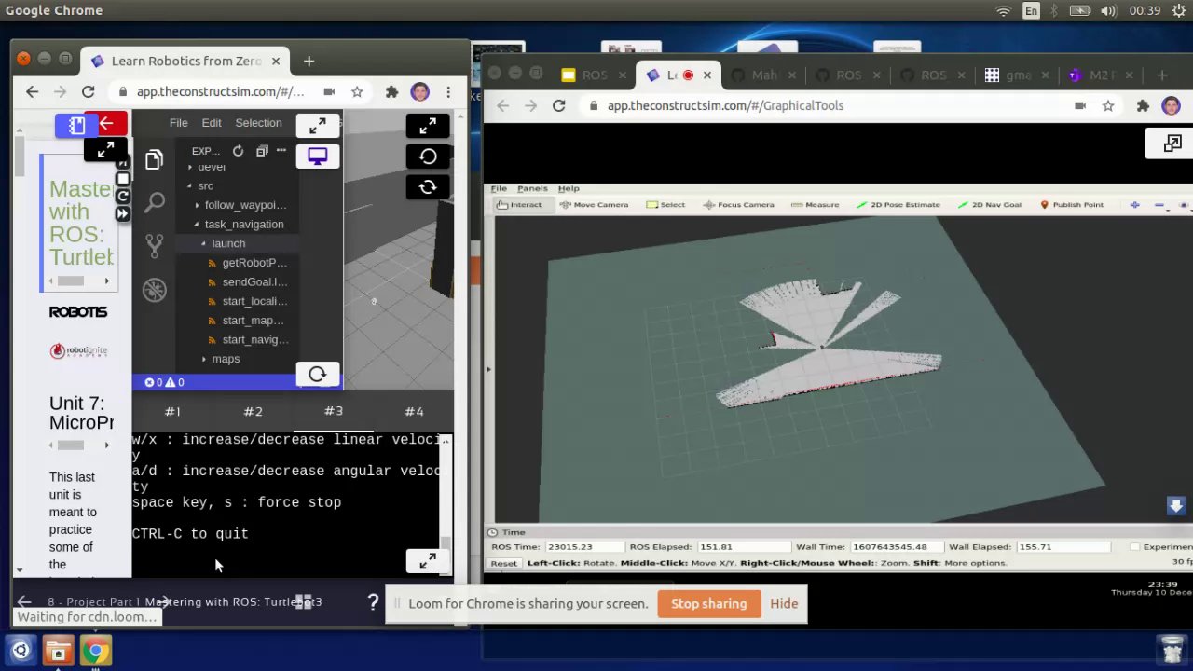
Task: Click Stop sharing in the Loom bar
Action: (708, 603)
